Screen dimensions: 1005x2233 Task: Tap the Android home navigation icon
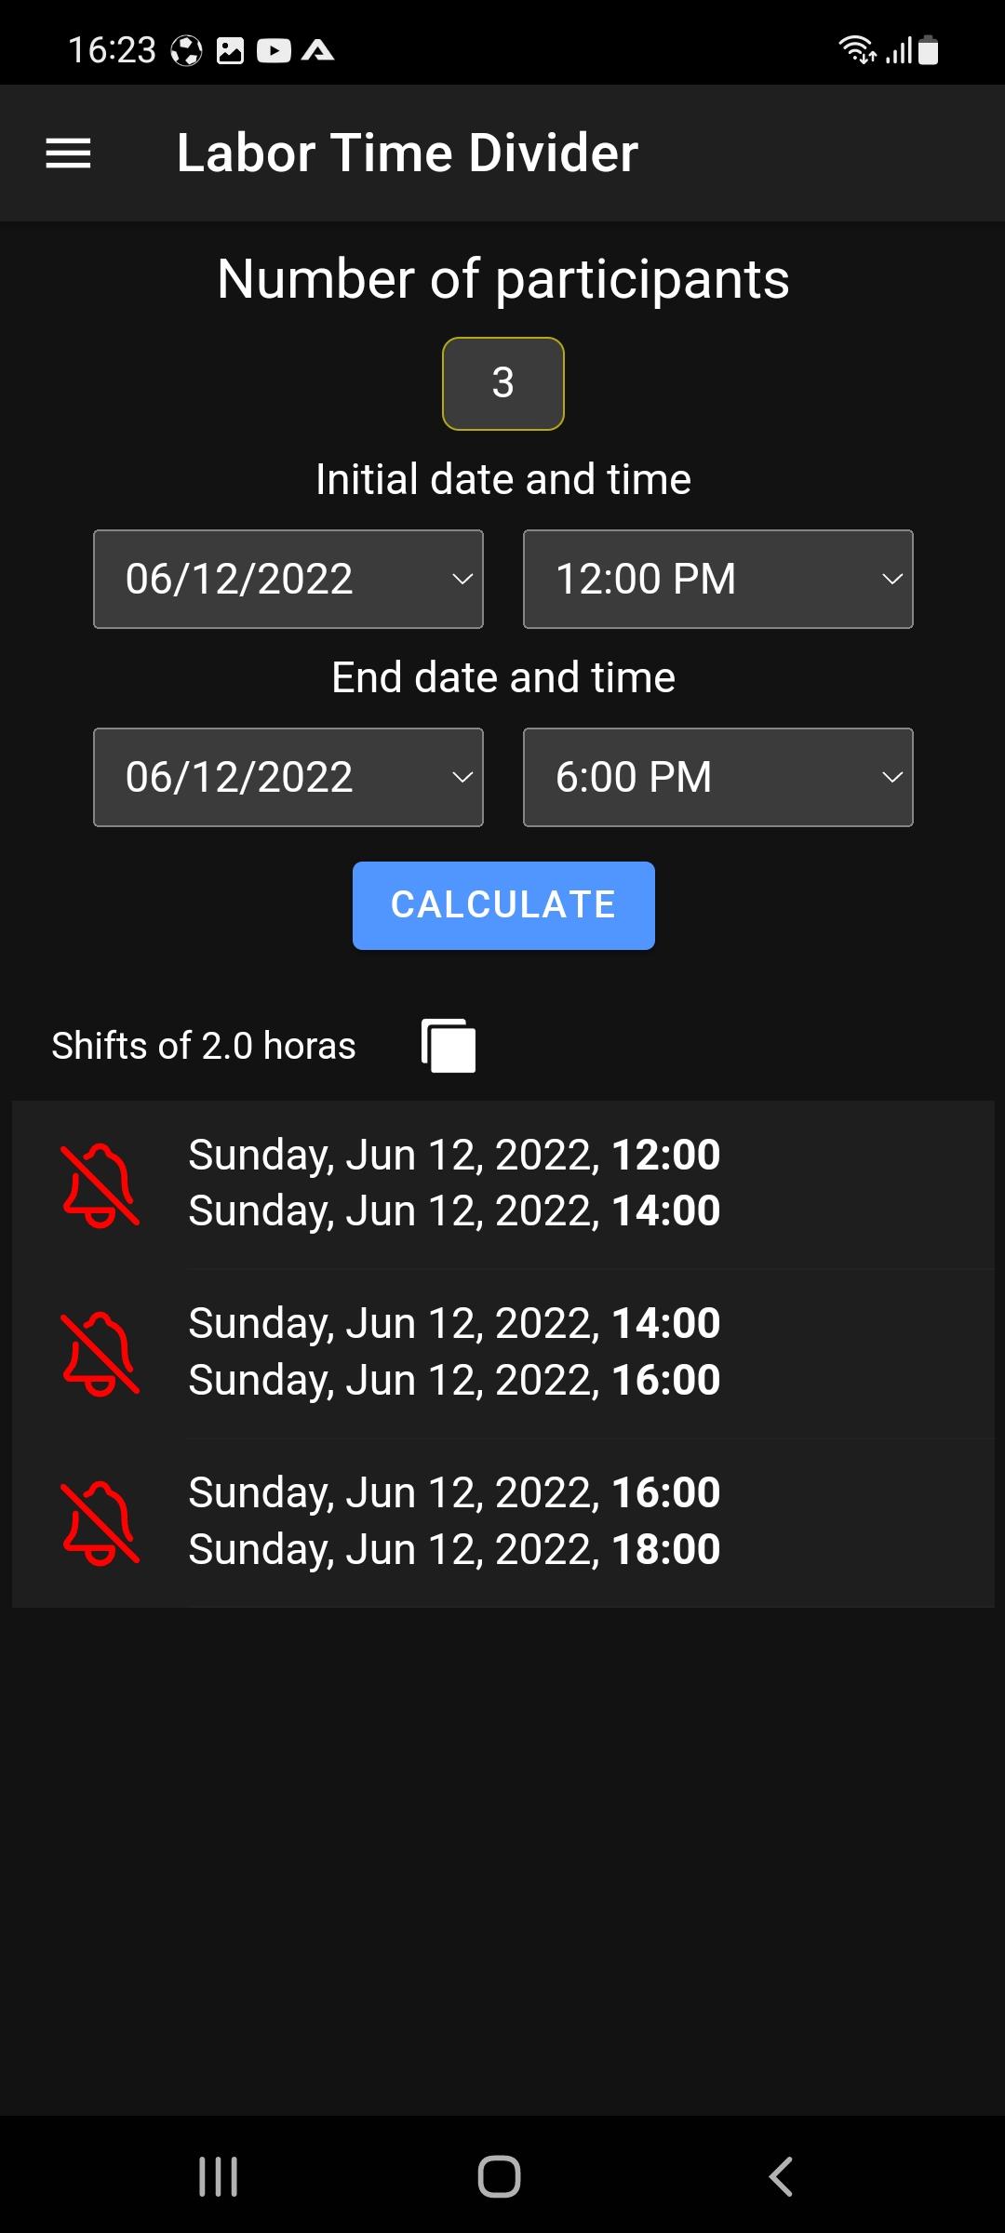[x=499, y=2177]
